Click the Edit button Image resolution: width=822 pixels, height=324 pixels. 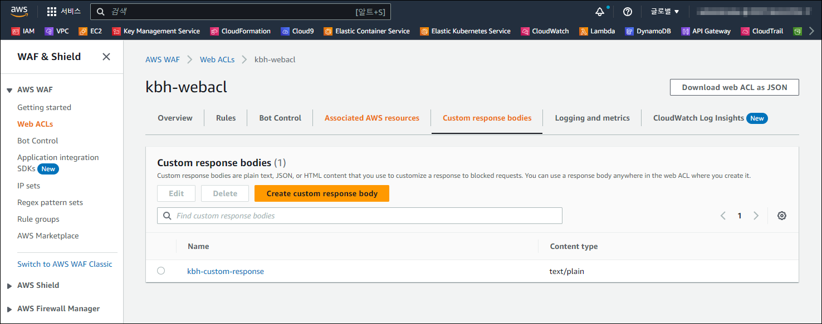click(x=176, y=193)
